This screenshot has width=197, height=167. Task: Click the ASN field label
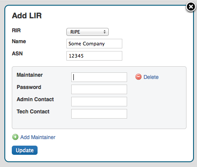click(17, 54)
